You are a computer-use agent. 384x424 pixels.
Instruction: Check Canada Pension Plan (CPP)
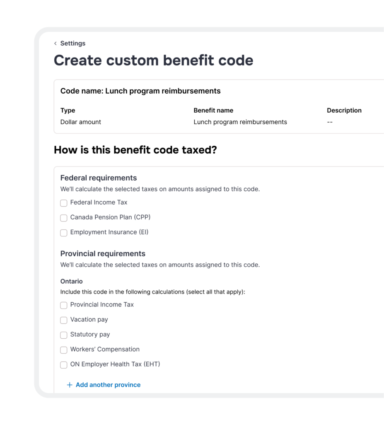click(x=63, y=218)
